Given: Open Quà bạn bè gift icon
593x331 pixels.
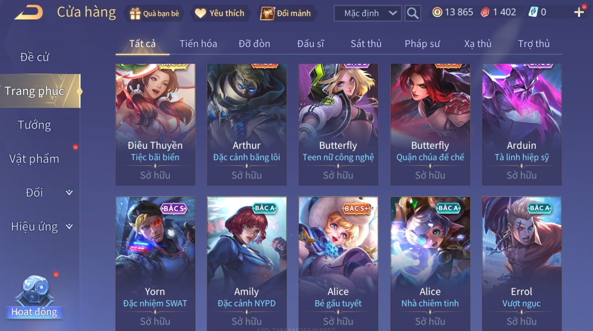Looking at the screenshot, I should pyautogui.click(x=135, y=13).
